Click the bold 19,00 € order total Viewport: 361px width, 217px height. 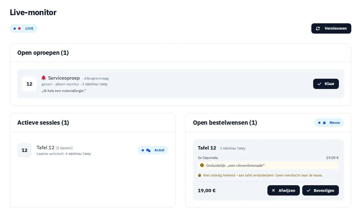click(207, 191)
